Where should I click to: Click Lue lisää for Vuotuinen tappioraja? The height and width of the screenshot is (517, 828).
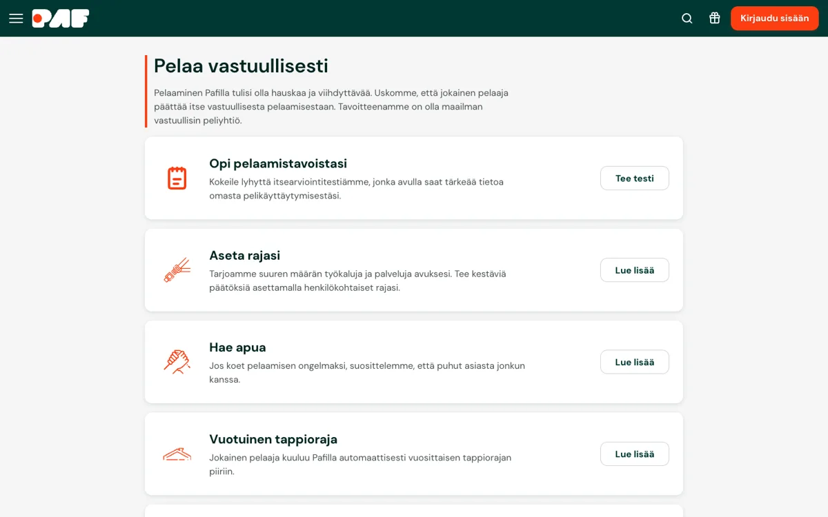[x=634, y=454]
